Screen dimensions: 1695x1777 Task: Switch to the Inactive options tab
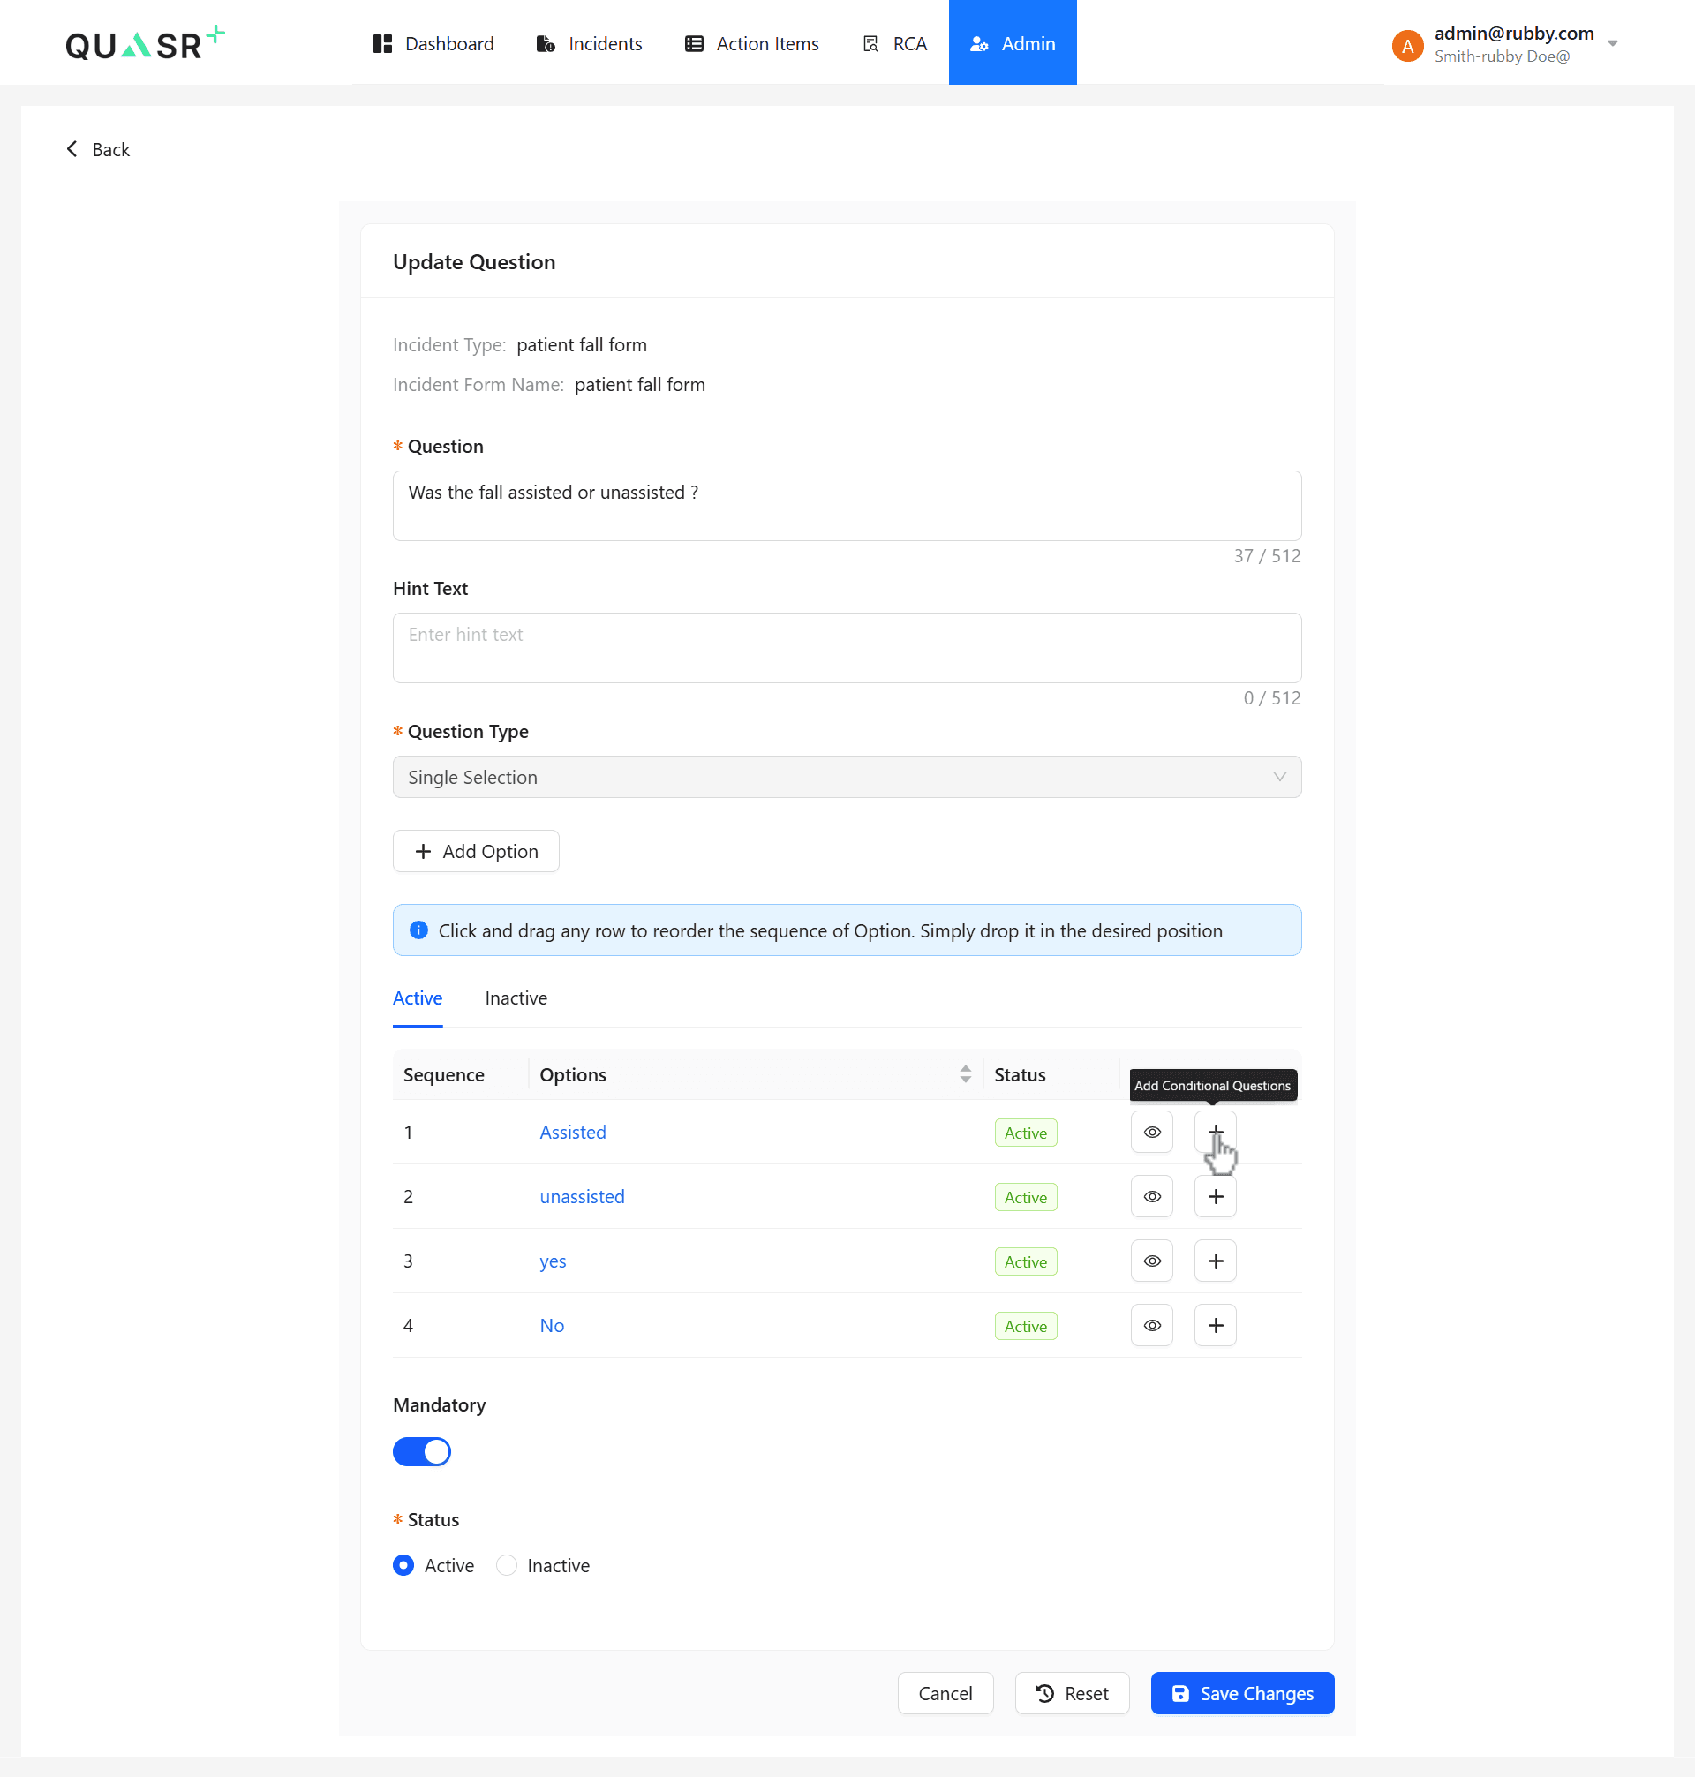pyautogui.click(x=516, y=998)
